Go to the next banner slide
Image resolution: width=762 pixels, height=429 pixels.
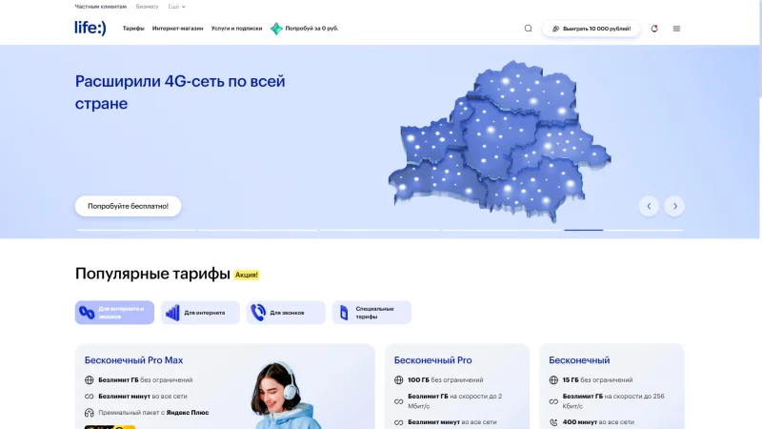[674, 206]
